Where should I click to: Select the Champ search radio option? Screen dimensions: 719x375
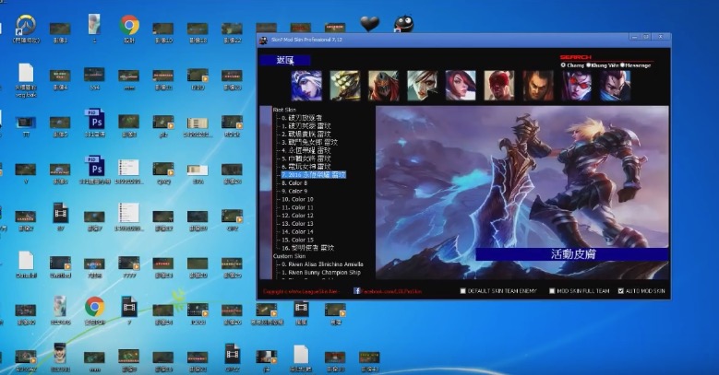pyautogui.click(x=563, y=65)
